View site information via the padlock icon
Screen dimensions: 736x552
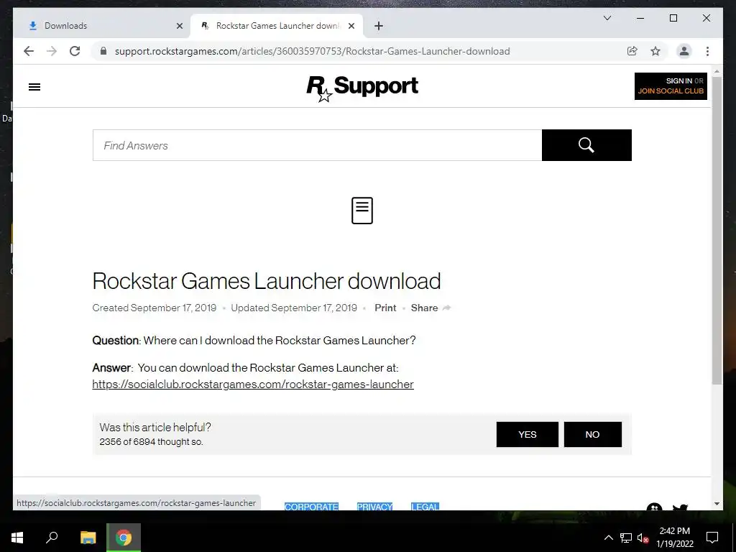coord(103,51)
